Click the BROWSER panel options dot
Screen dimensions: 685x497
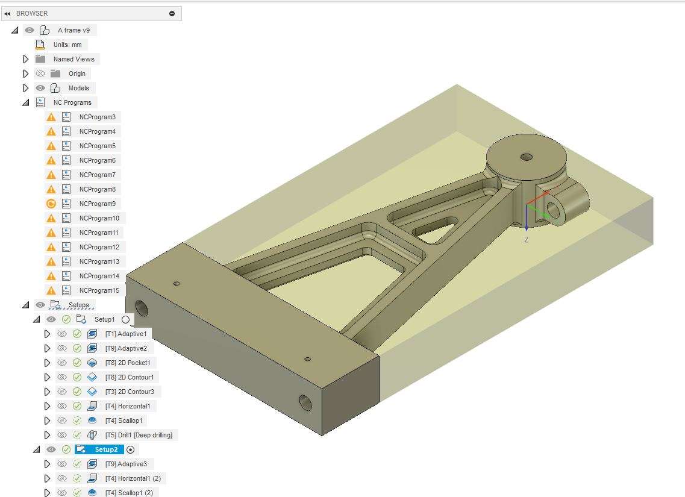coord(172,13)
